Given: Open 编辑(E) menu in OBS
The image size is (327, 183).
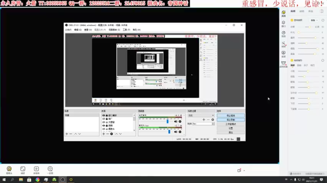Looking at the screenshot, I should [x=78, y=30].
